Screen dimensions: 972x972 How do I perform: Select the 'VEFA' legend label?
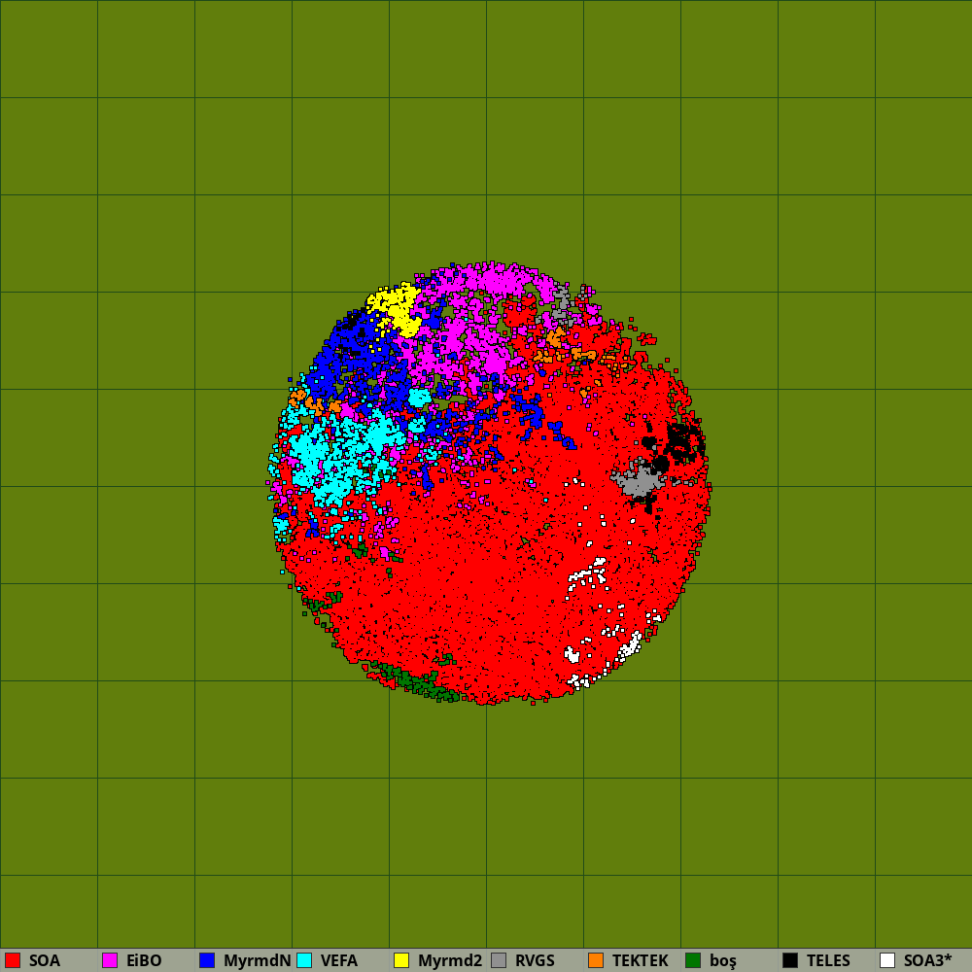point(339,961)
